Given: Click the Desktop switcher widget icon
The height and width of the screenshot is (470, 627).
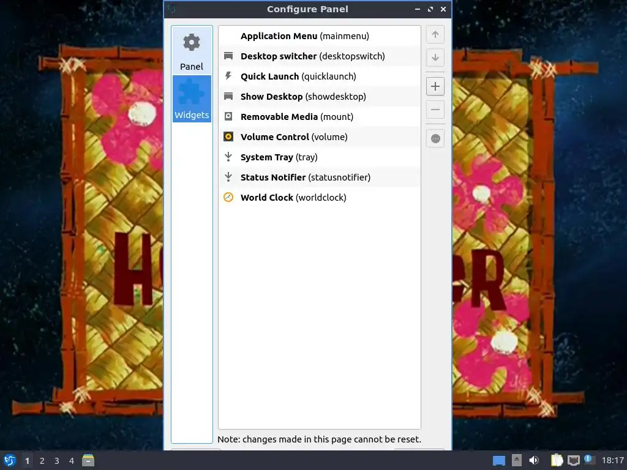Looking at the screenshot, I should click(228, 56).
